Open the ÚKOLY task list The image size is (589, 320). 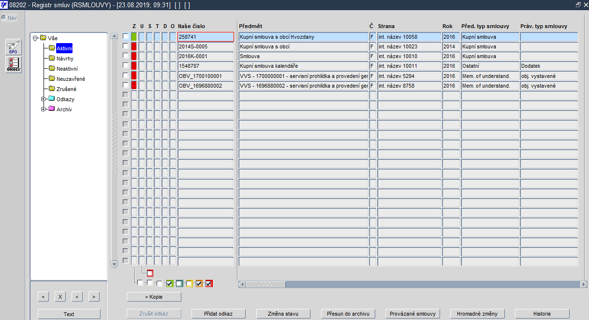(x=13, y=65)
